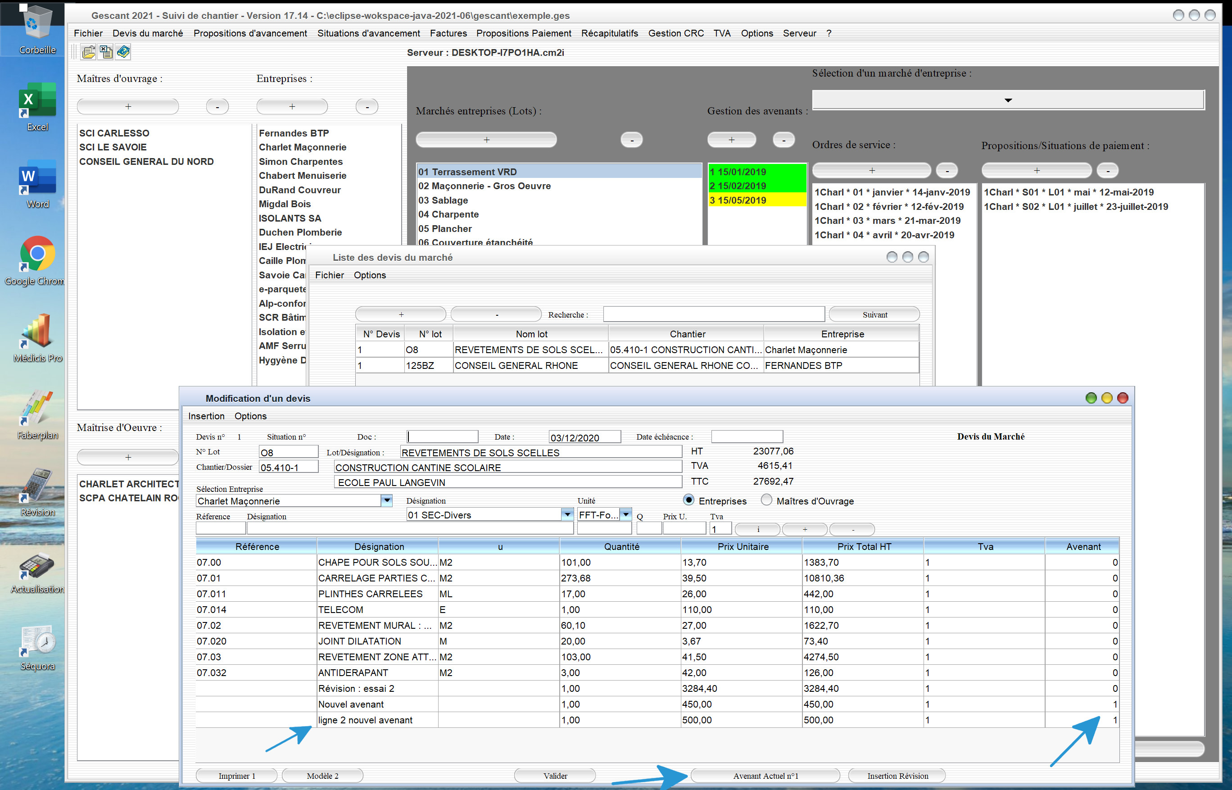The height and width of the screenshot is (790, 1232).
Task: Launch Word from the desktop shortcut
Action: [x=37, y=183]
